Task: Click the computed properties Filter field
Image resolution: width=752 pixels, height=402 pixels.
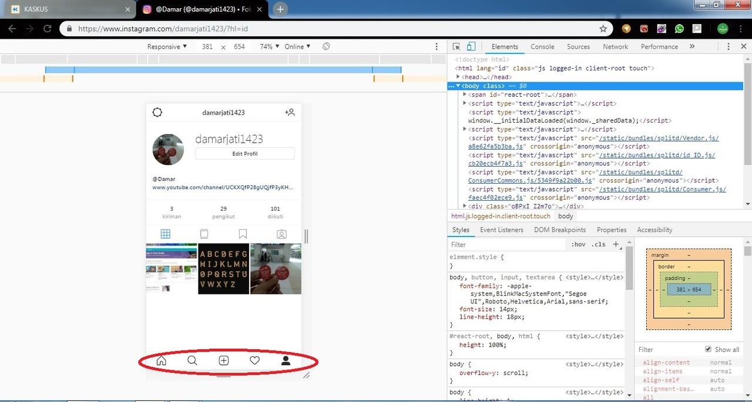Action: click(x=670, y=349)
